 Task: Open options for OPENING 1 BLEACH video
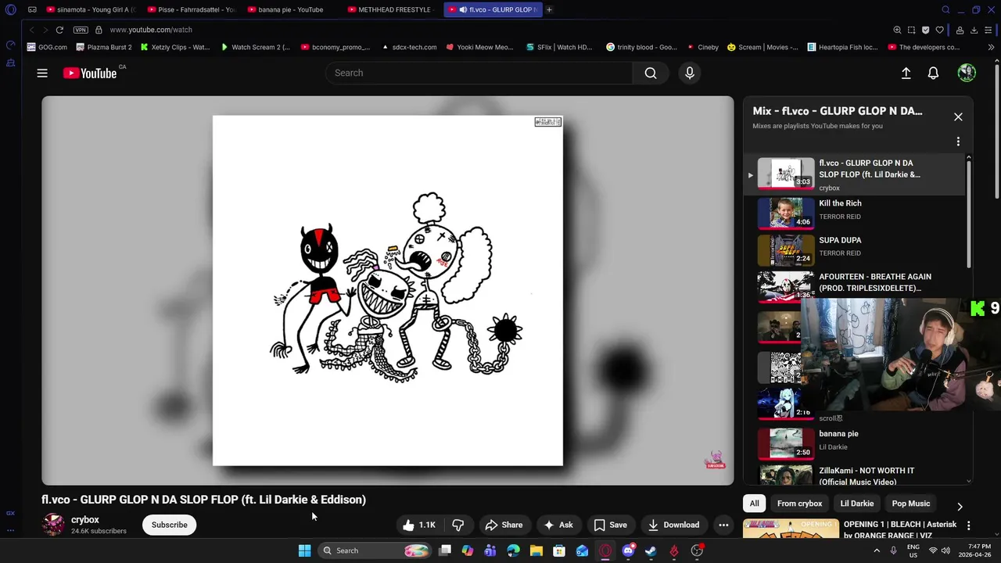(968, 525)
